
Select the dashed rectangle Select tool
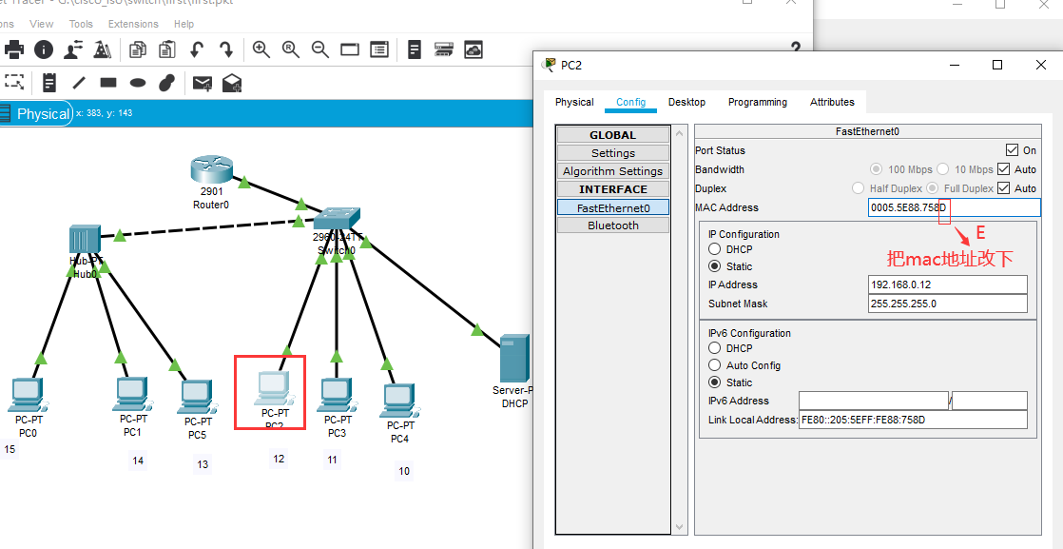pyautogui.click(x=13, y=82)
